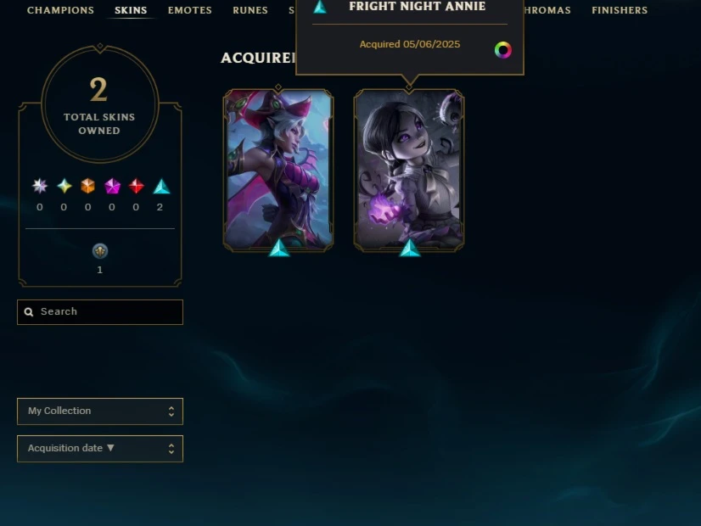The image size is (701, 526).
Task: Go to the Runes tab
Action: [250, 10]
